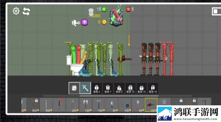221x122 pixels.
Task: Select the double axe costing 120
Action: point(85,105)
